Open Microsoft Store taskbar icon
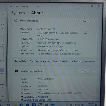The height and width of the screenshot is (106, 106). 28,105
